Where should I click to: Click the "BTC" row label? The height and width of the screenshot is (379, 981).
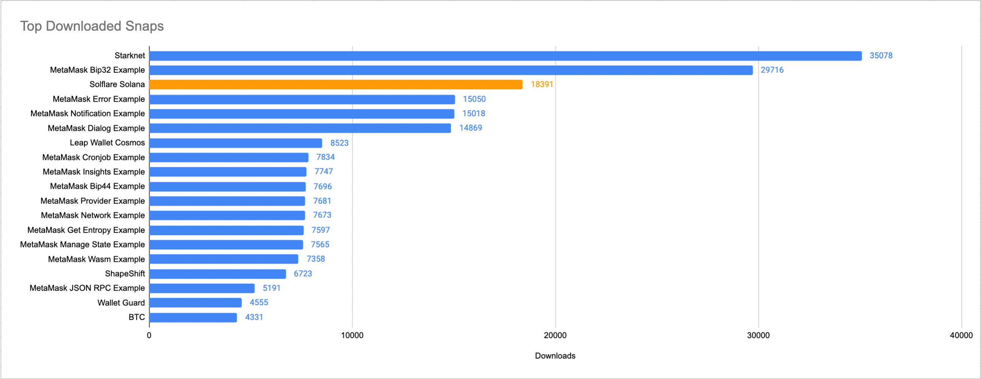[x=137, y=317]
